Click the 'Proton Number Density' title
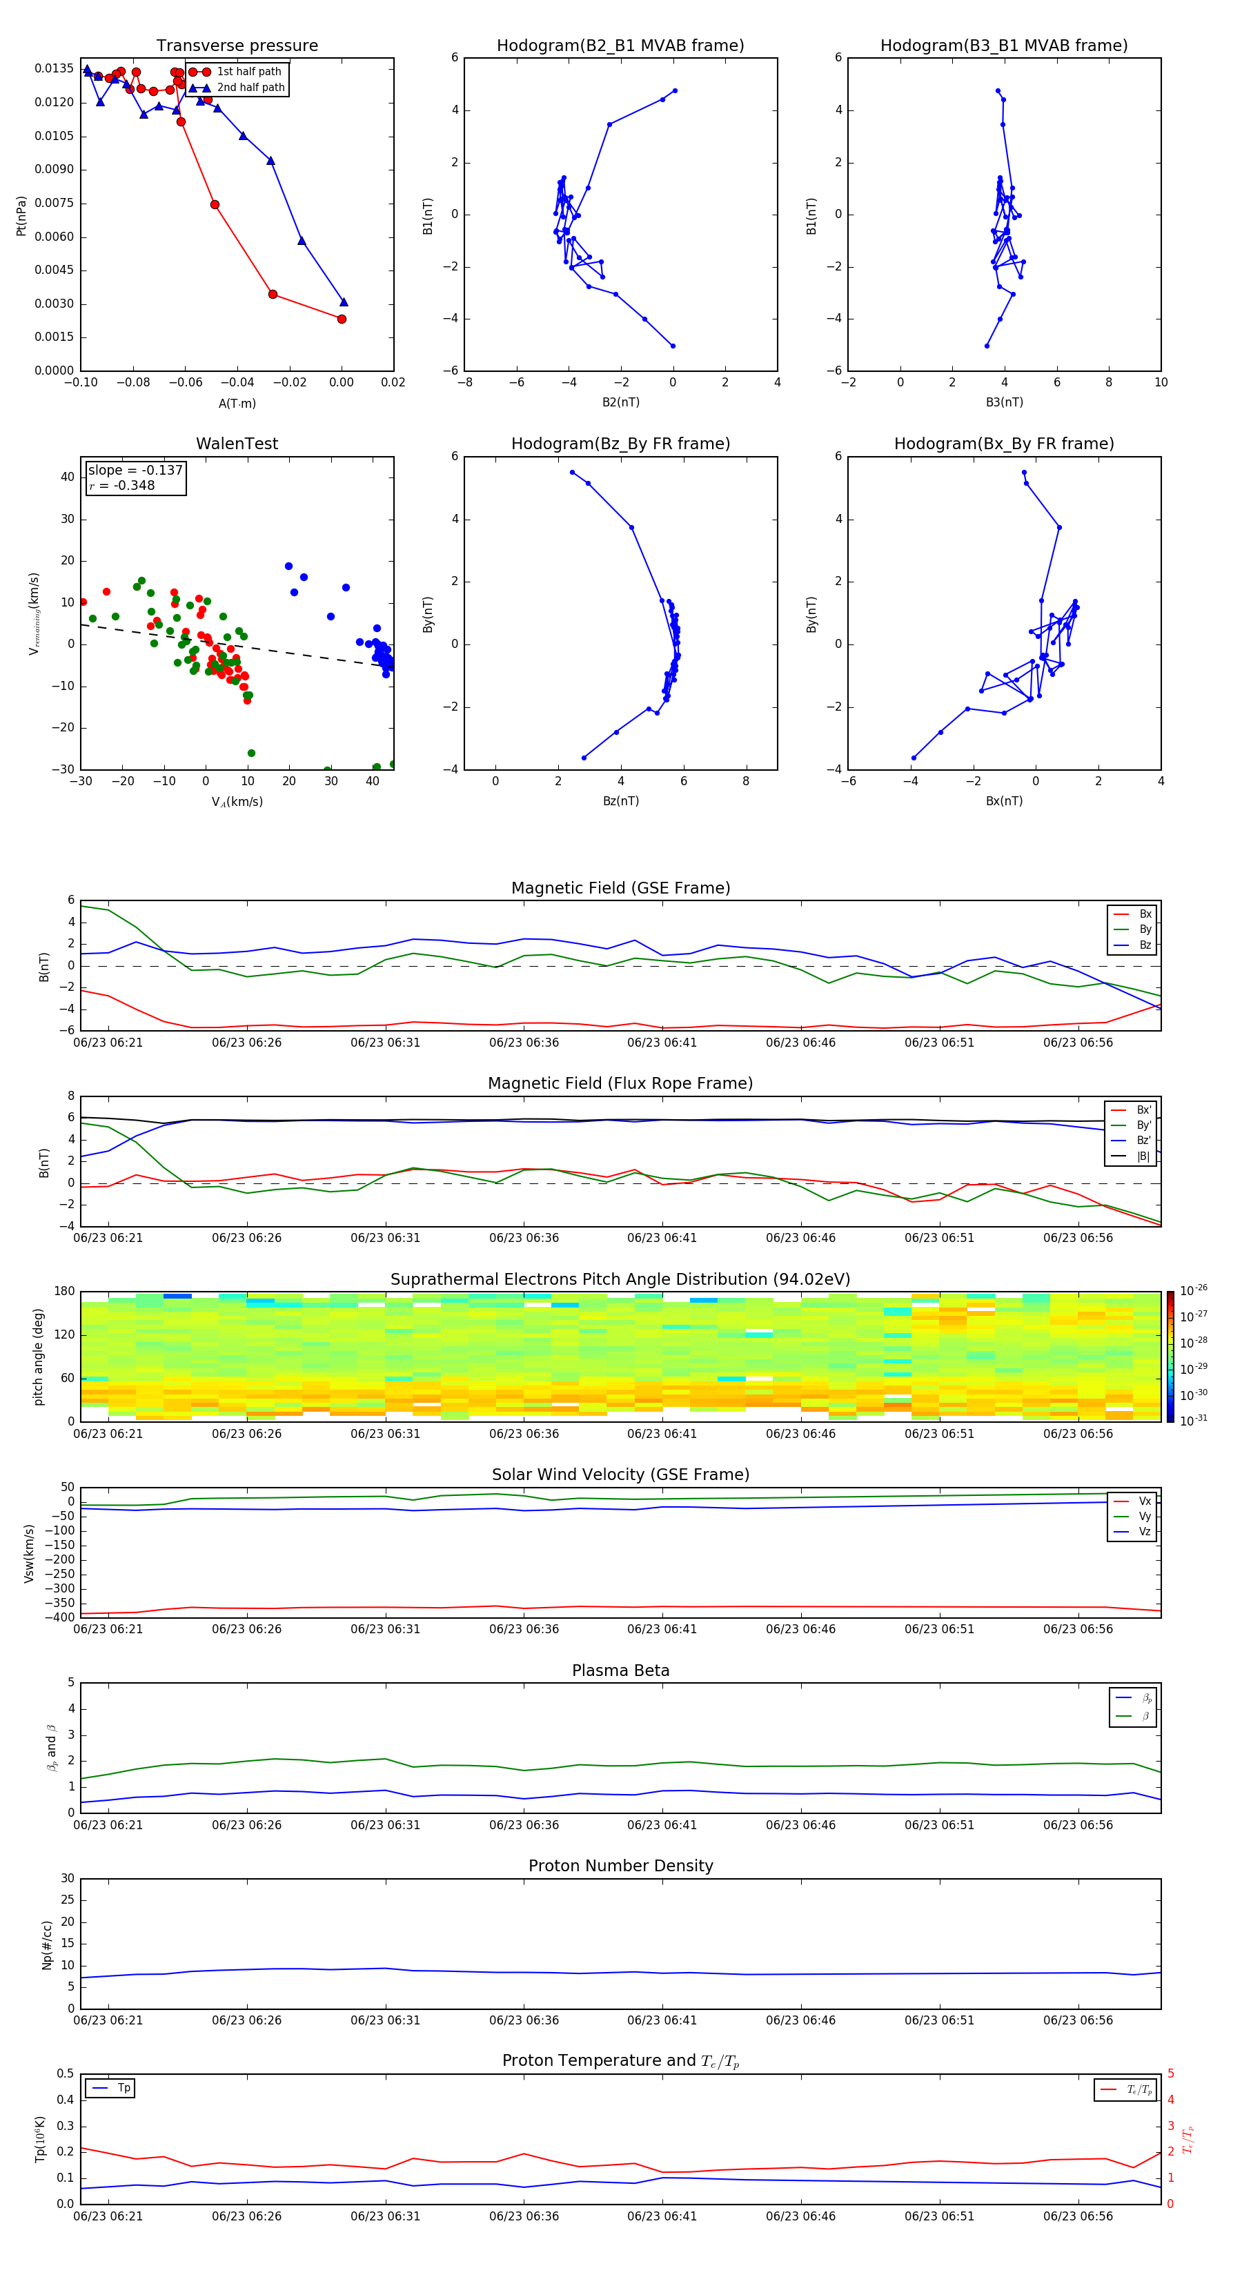 [x=620, y=1866]
